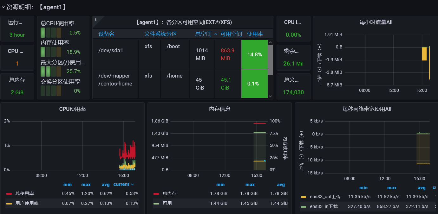Screen dimensions: 438x214
Task: Open the 内存信息 panel title menu
Action: pyautogui.click(x=219, y=109)
